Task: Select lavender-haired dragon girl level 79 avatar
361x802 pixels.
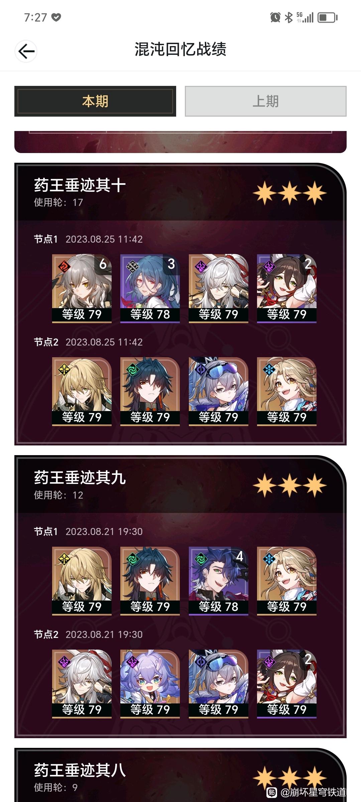Action: click(x=150, y=684)
